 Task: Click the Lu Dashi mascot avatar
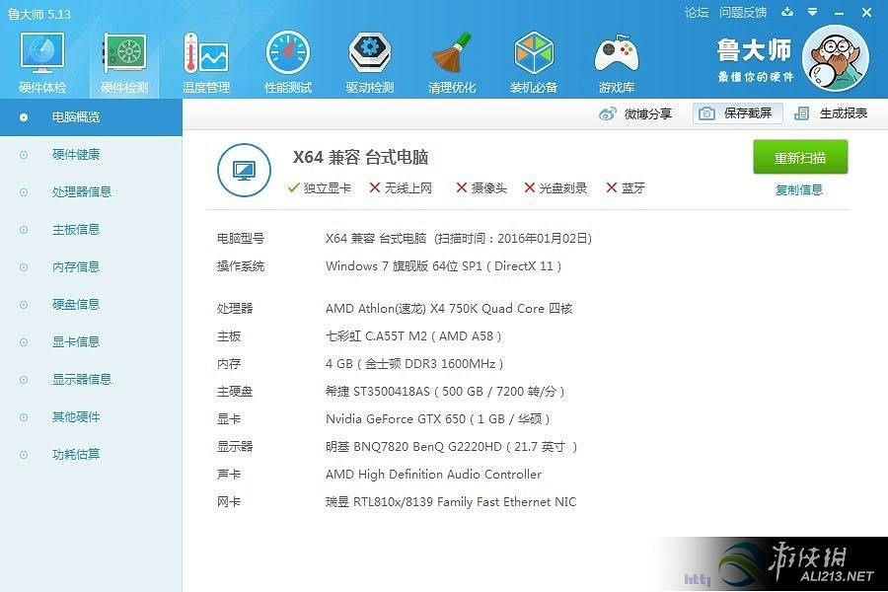[836, 59]
